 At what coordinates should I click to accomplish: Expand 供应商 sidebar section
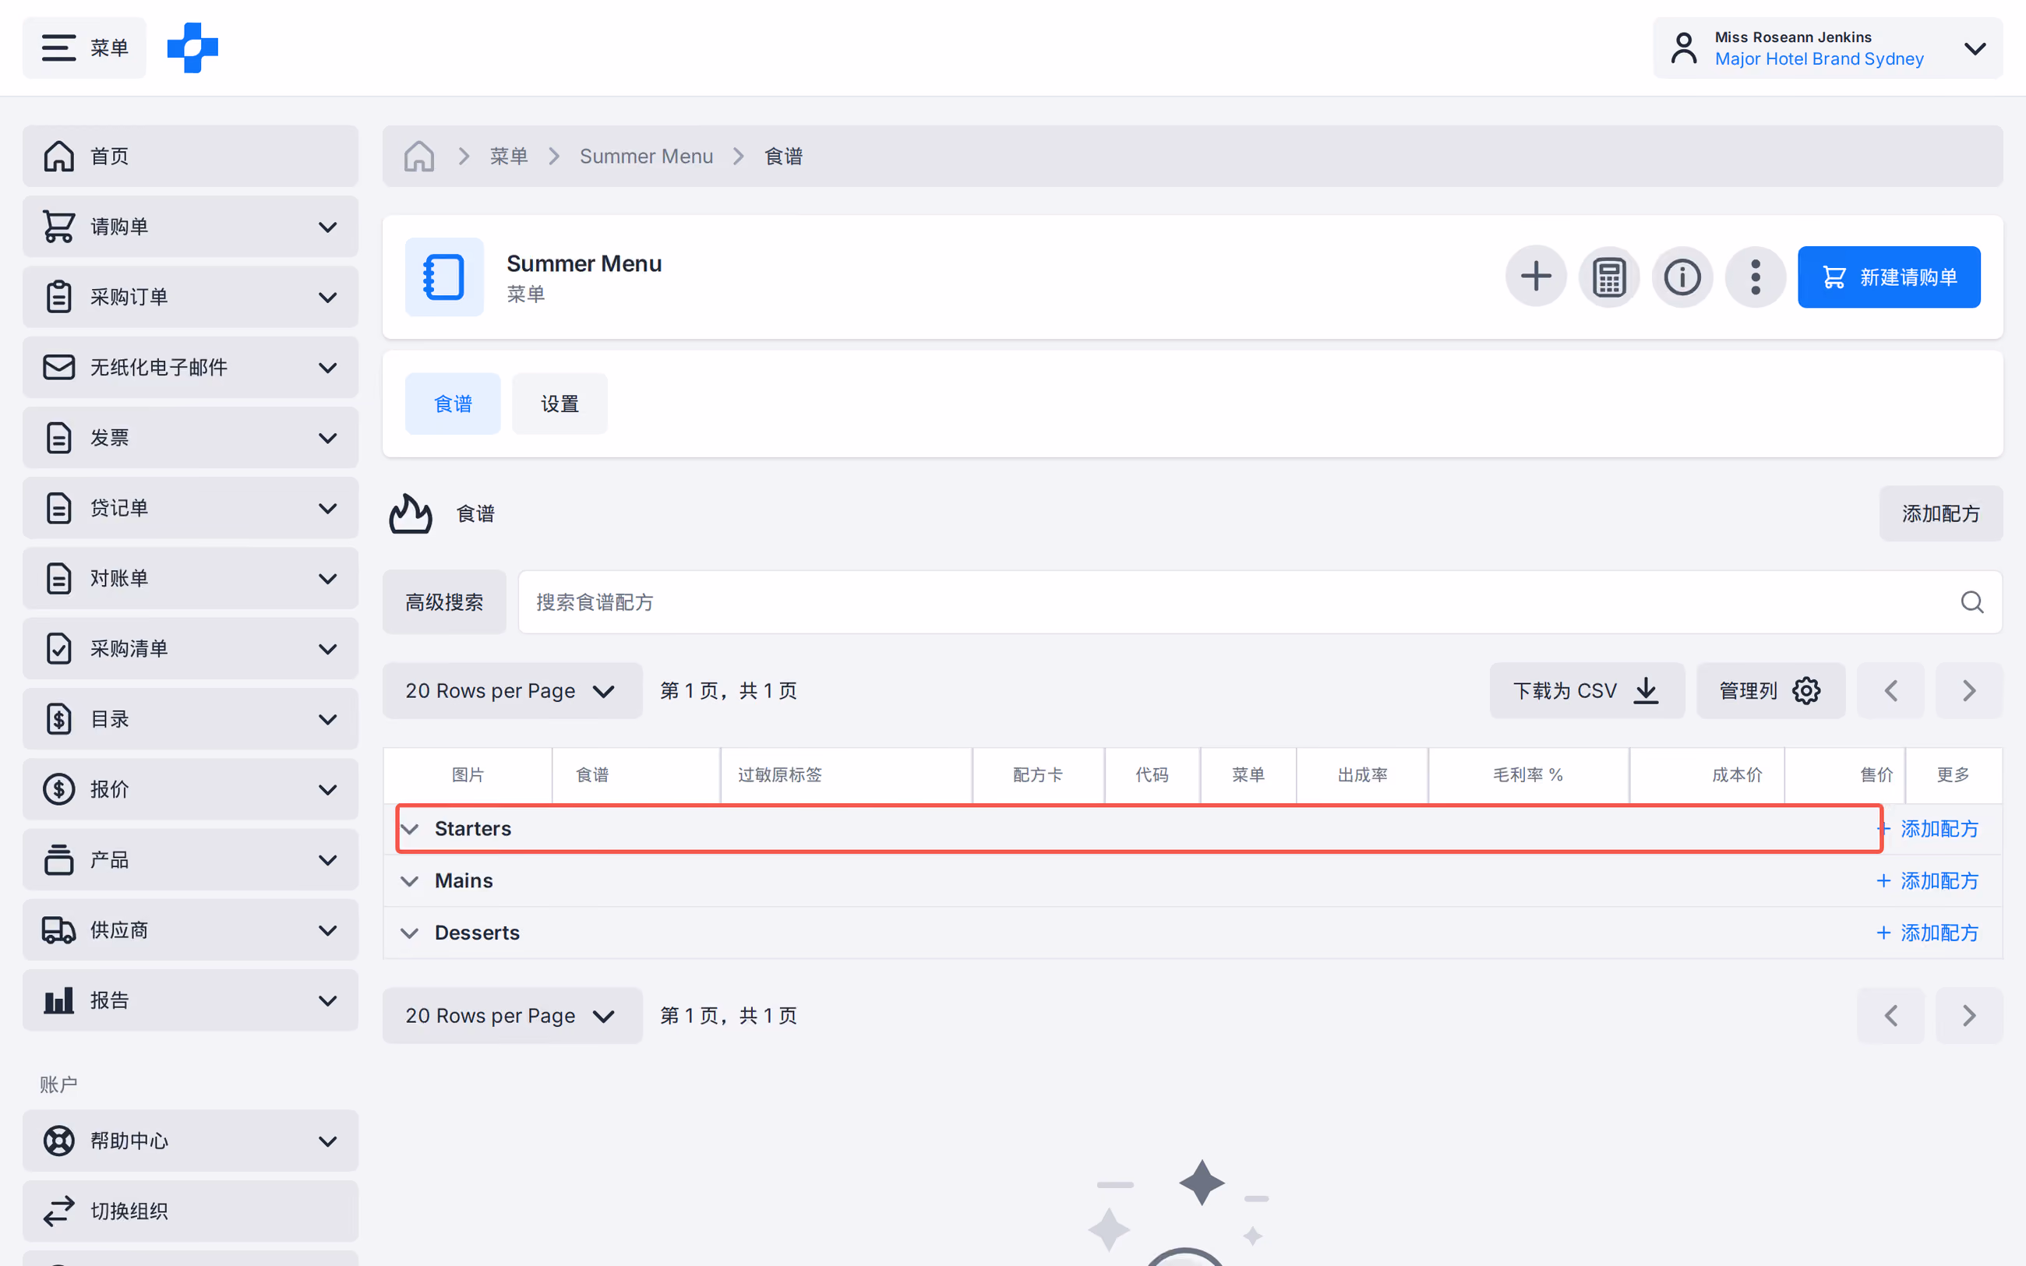[190, 929]
